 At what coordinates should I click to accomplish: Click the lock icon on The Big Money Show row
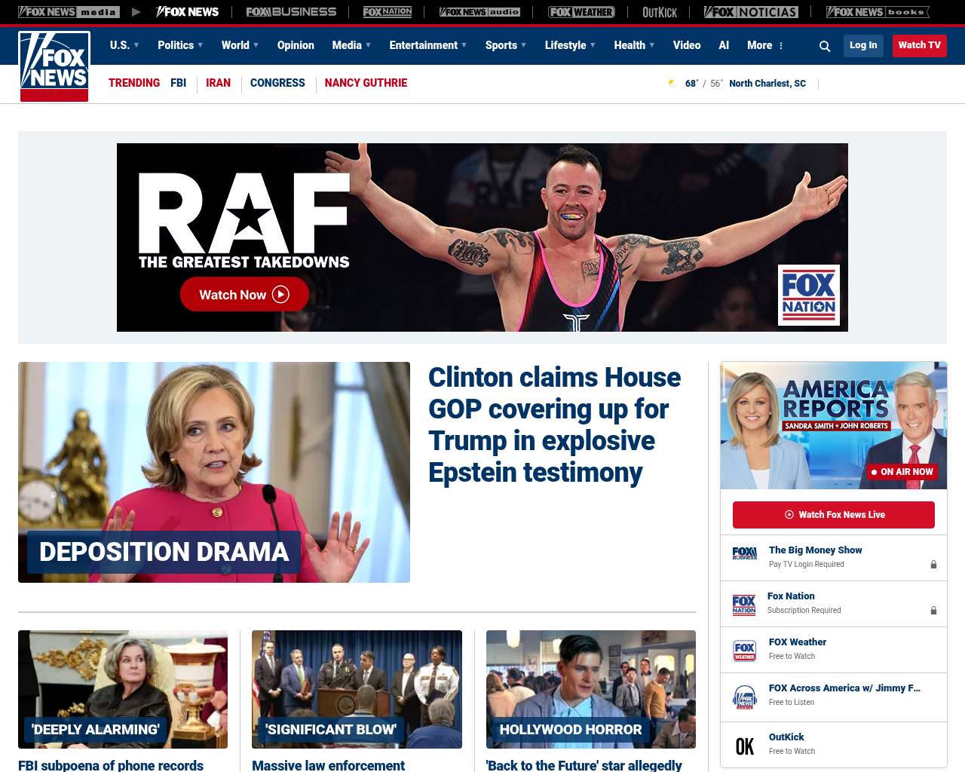933,564
